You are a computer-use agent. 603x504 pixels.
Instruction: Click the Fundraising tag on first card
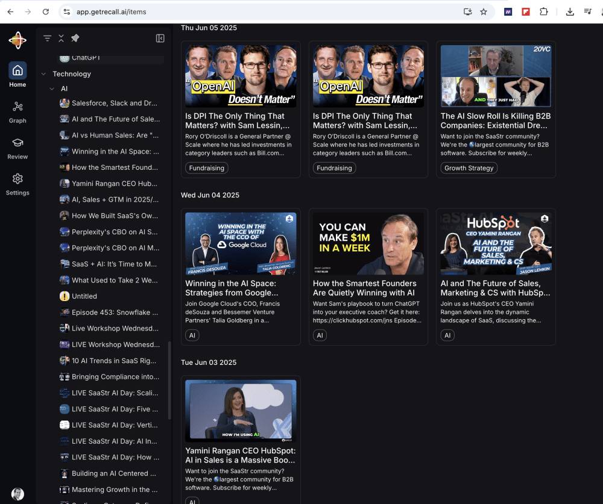pyautogui.click(x=206, y=168)
